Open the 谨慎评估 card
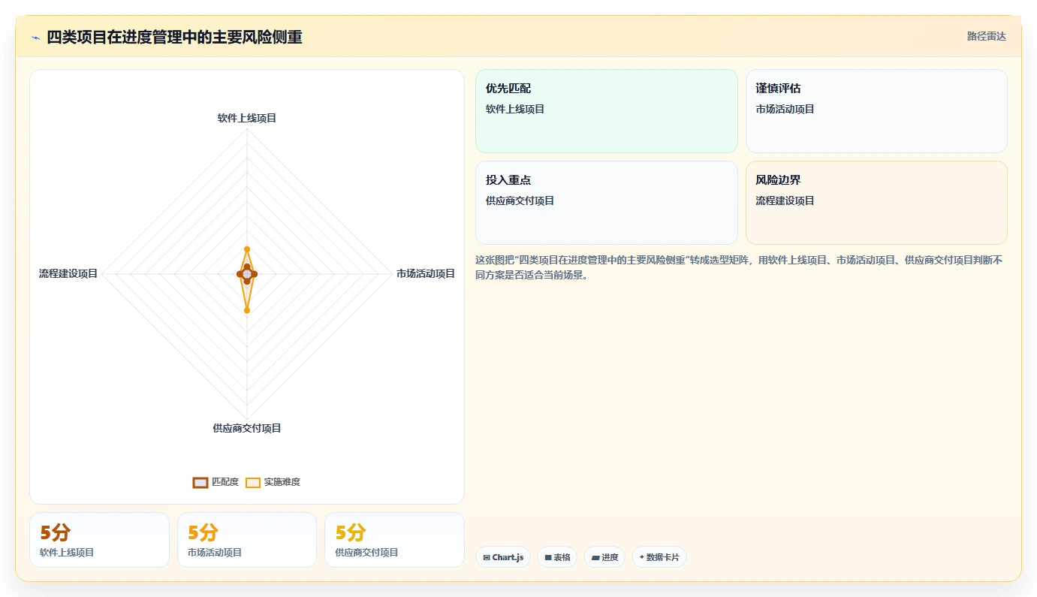The width and height of the screenshot is (1037, 597). click(x=876, y=111)
